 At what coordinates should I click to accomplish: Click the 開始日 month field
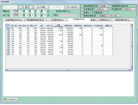(x=27, y=11)
